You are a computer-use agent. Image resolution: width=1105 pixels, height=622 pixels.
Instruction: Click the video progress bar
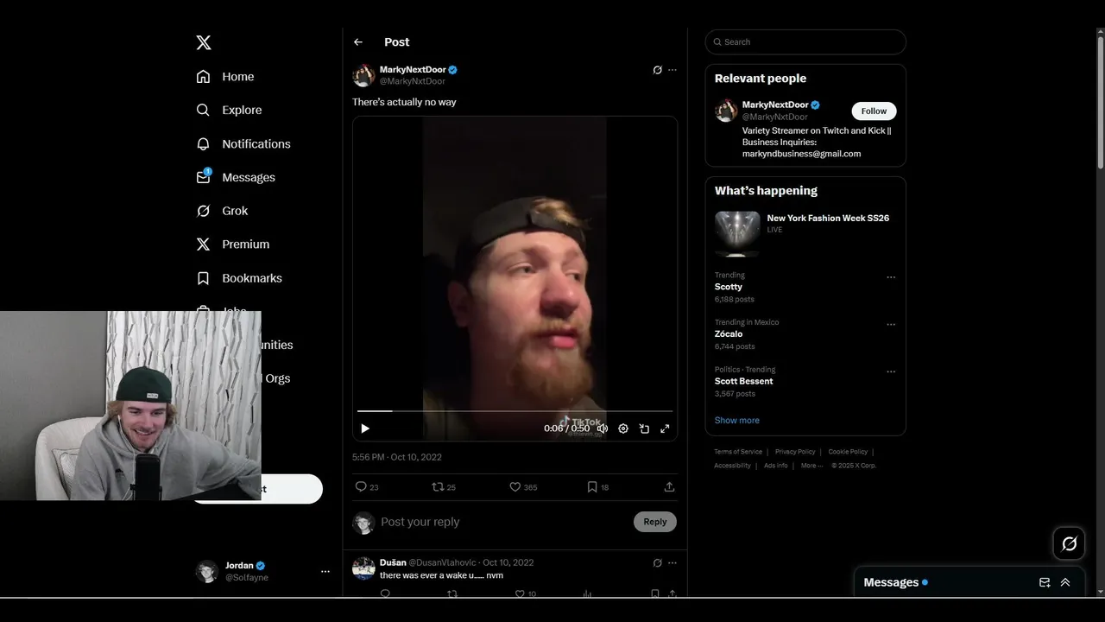click(515, 411)
